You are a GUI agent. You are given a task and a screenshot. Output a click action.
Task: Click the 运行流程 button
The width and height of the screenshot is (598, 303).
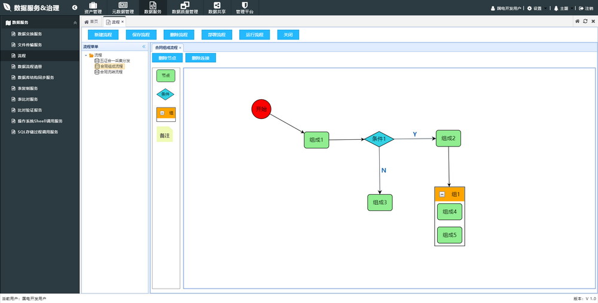tap(254, 35)
